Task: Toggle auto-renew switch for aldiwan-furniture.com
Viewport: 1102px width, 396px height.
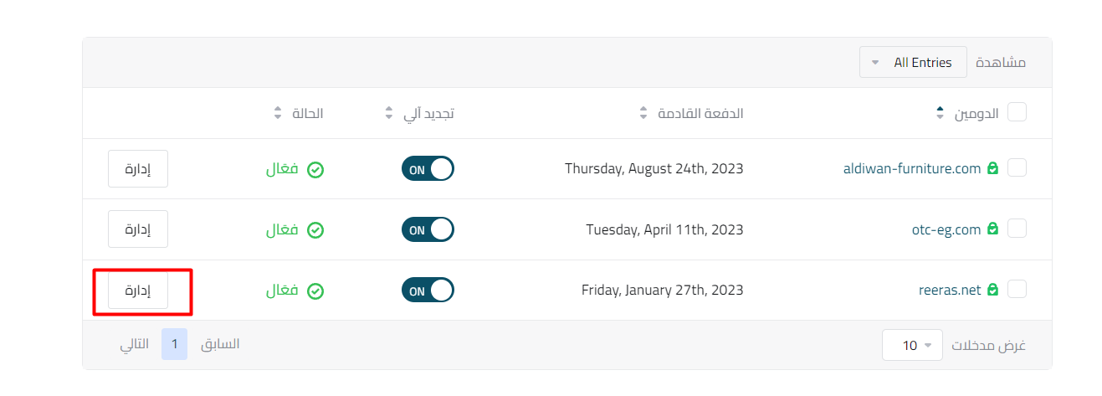Action: point(428,169)
